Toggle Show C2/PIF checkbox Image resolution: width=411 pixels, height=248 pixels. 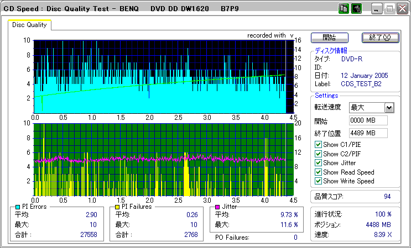pyautogui.click(x=318, y=154)
